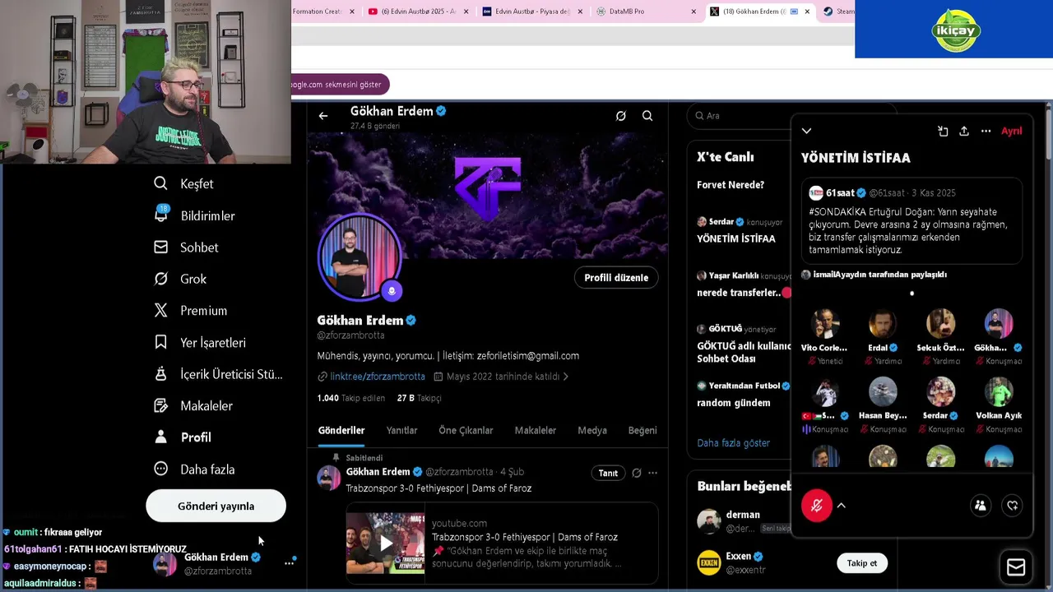Click the share icon in Spaces panel
This screenshot has height=592, width=1053.
click(x=964, y=131)
